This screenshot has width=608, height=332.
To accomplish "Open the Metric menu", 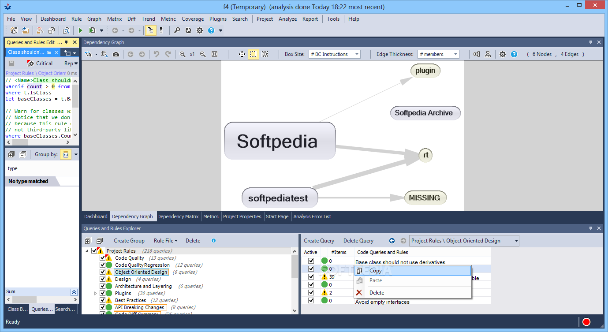I will [x=168, y=19].
